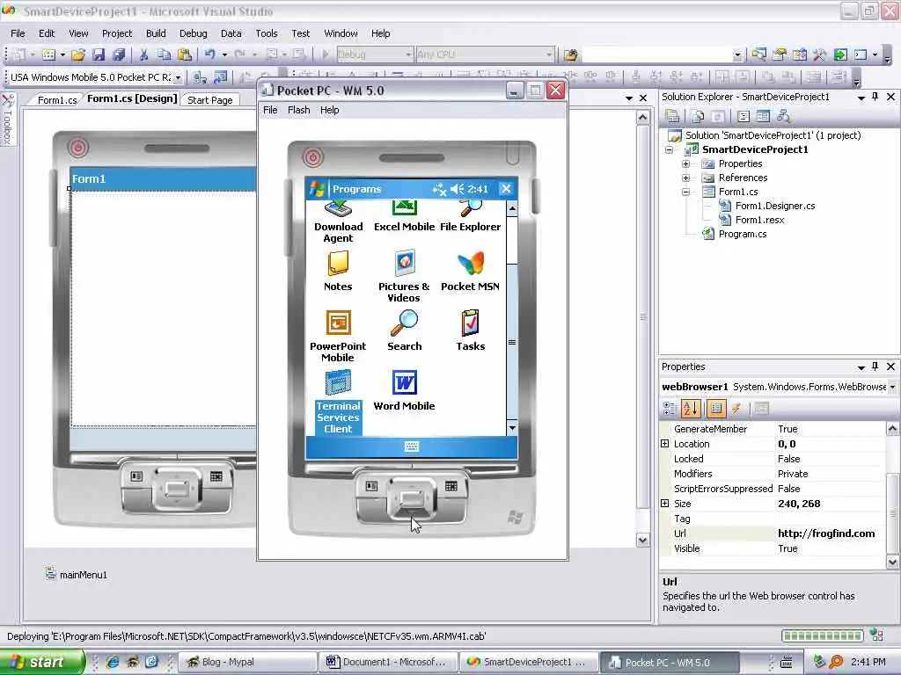
Task: Open the Search program icon
Action: (x=404, y=330)
